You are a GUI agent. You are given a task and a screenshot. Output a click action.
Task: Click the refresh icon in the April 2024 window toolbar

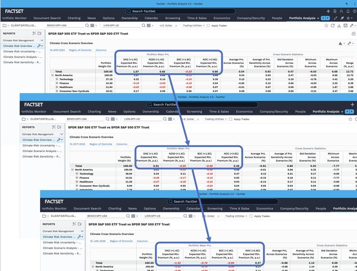[332, 25]
